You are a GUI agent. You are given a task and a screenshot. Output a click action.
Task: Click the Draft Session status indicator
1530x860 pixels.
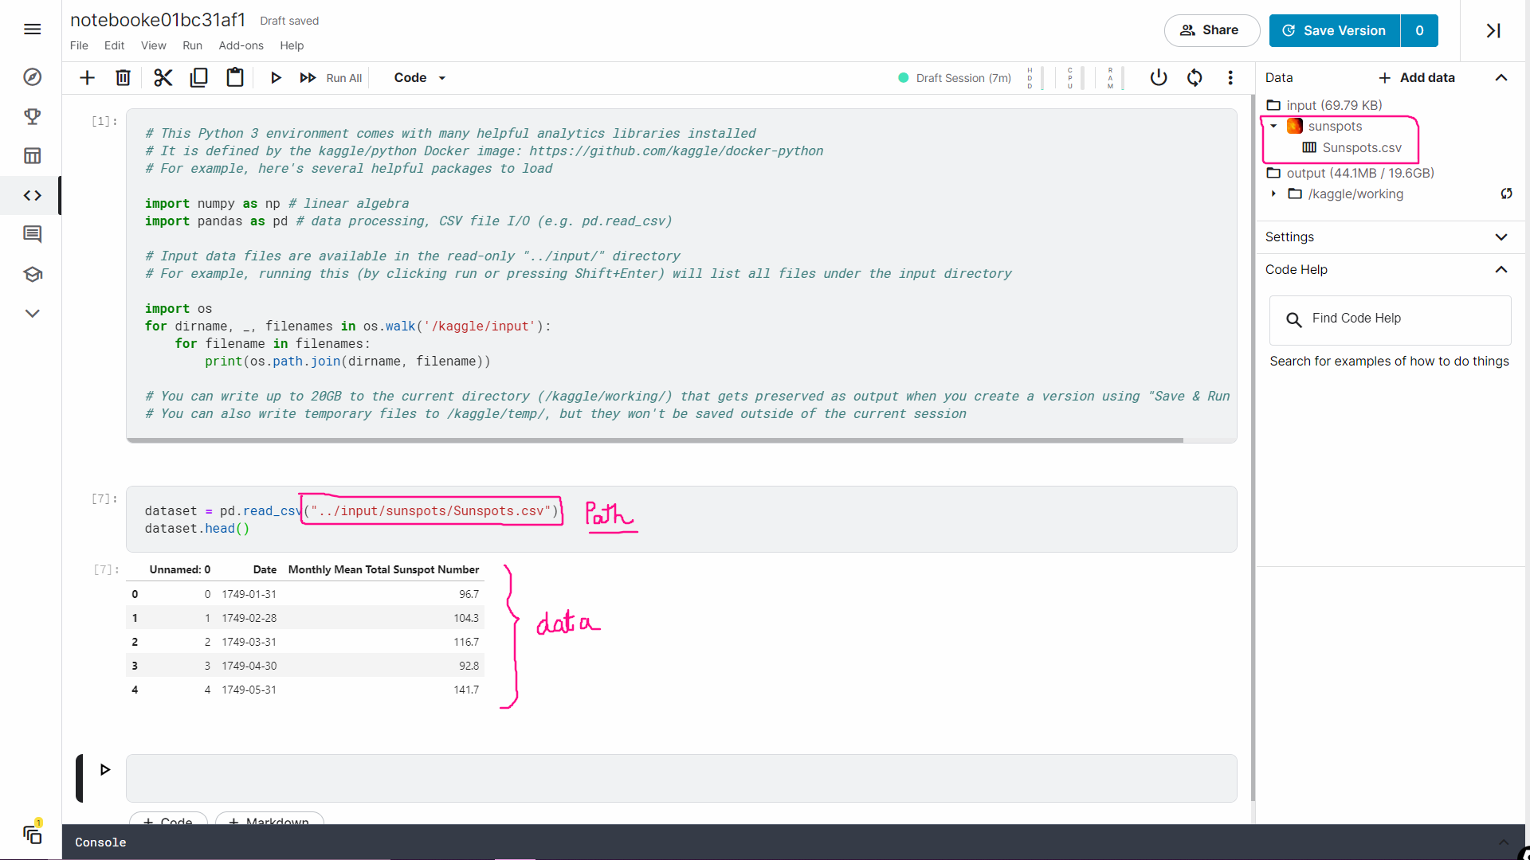pyautogui.click(x=955, y=78)
